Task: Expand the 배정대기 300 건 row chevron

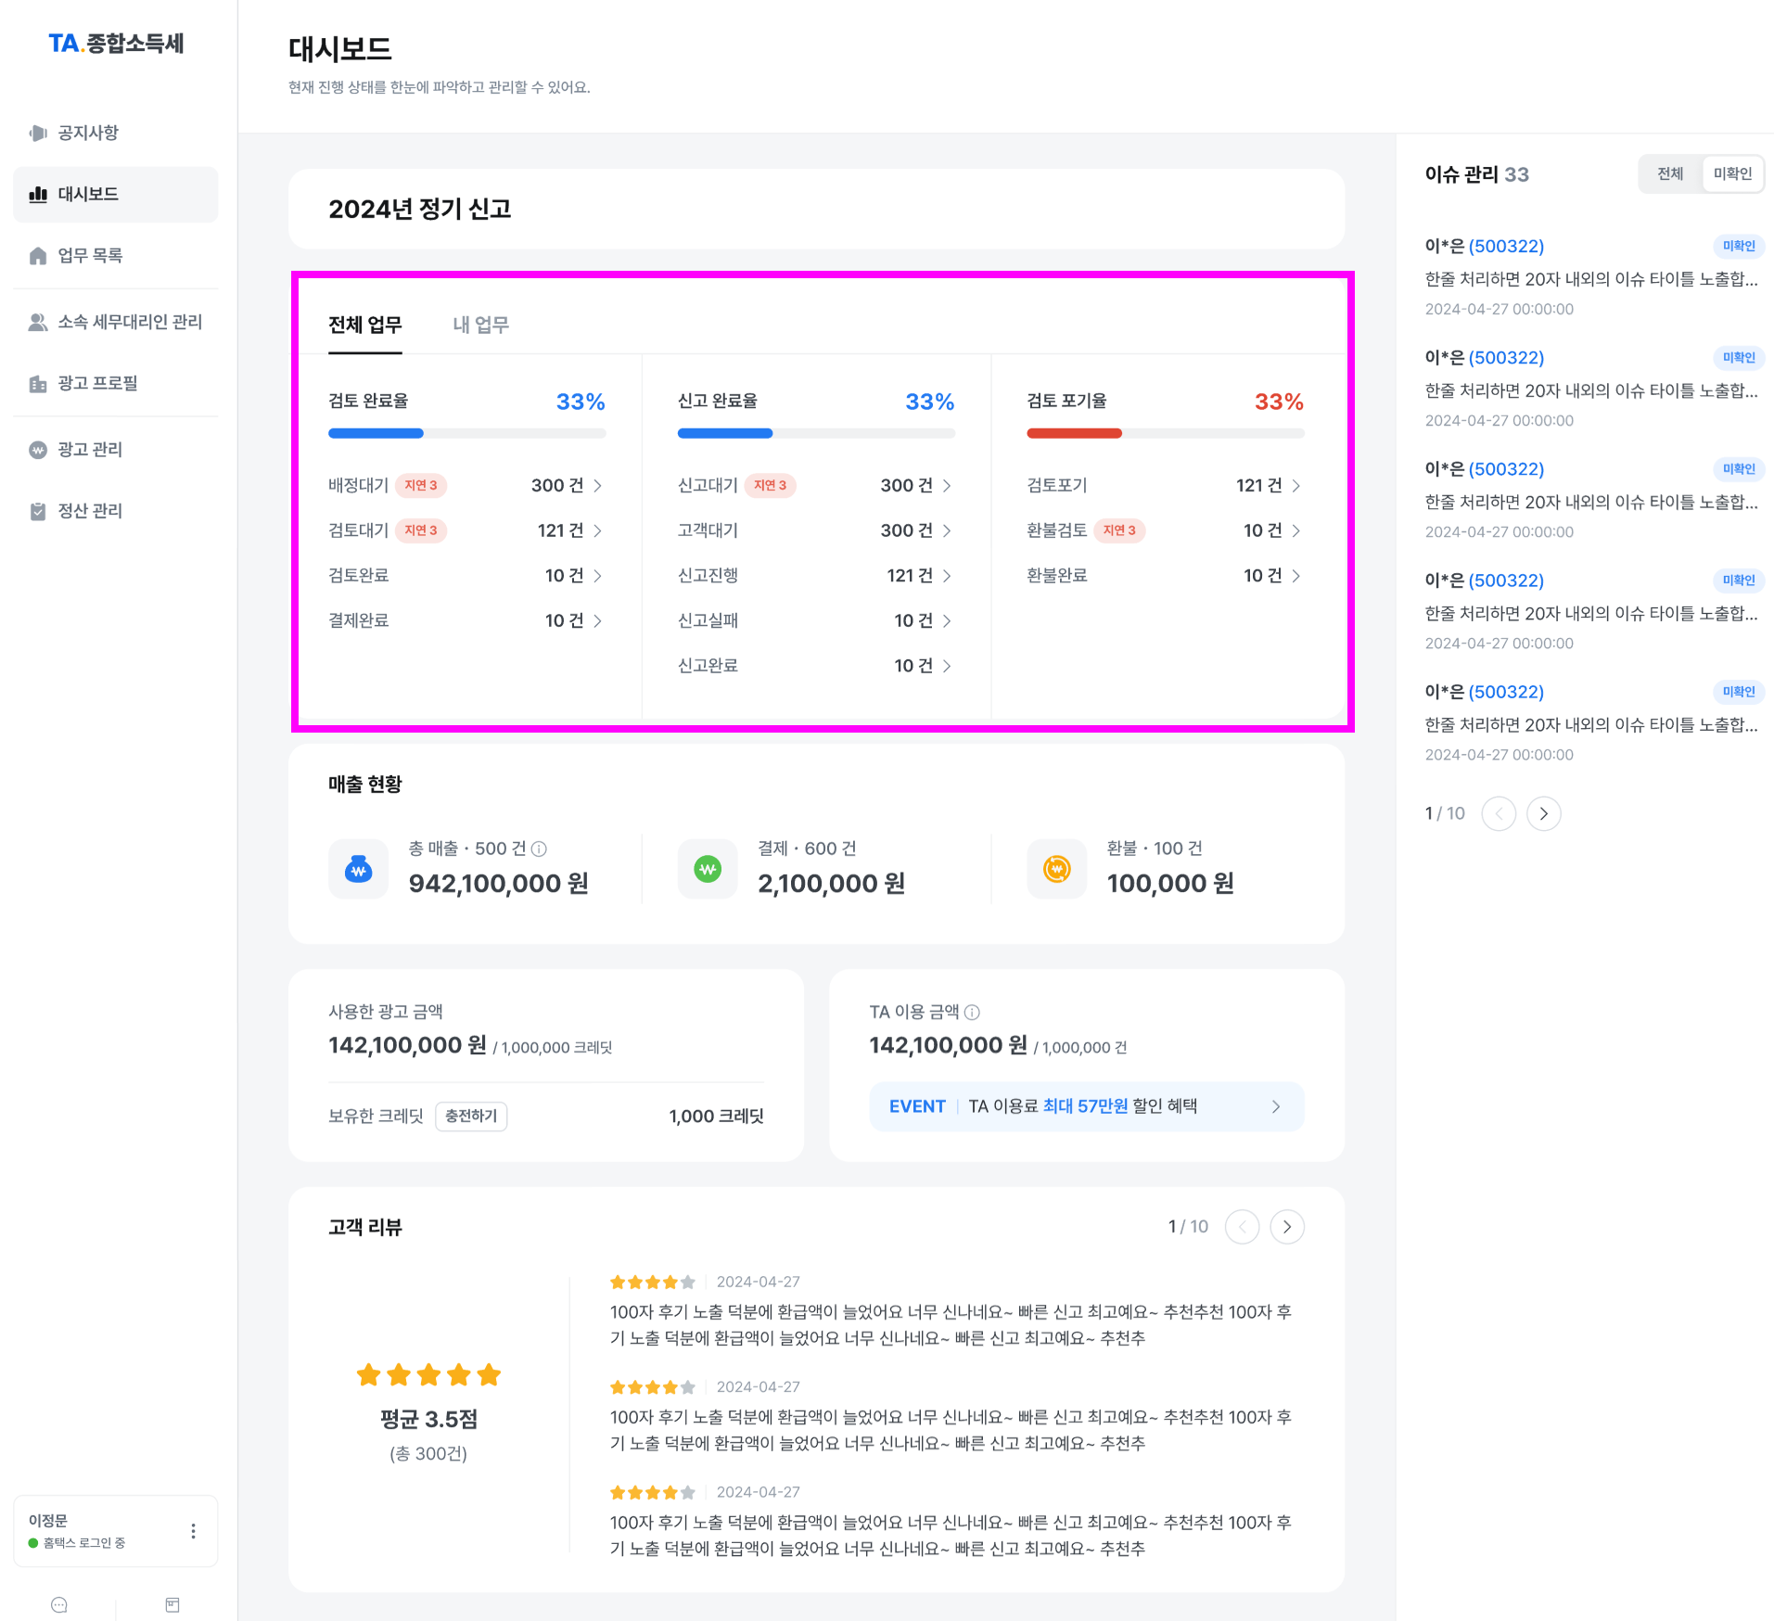Action: (x=598, y=486)
